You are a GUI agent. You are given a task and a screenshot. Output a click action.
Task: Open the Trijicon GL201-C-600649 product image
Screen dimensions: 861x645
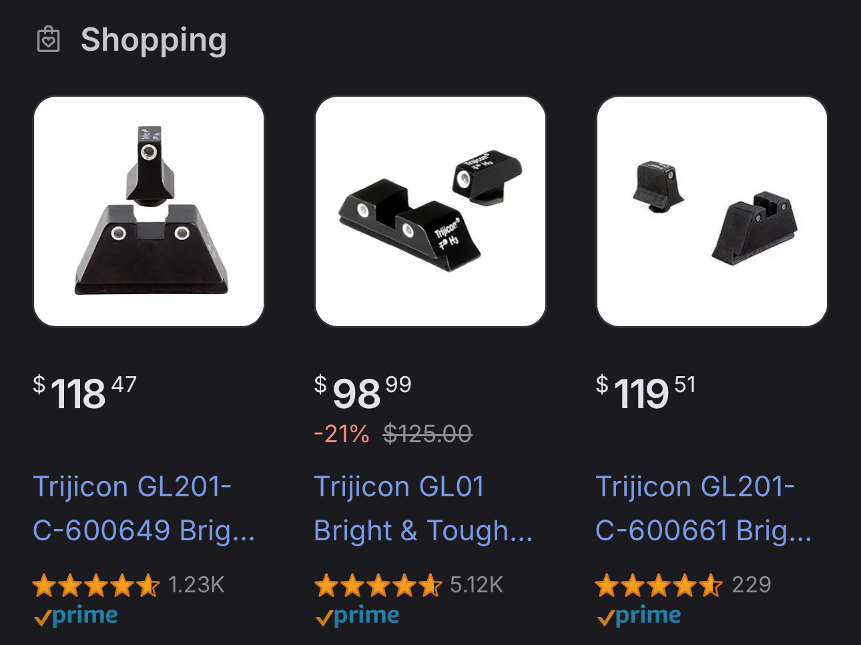click(149, 211)
